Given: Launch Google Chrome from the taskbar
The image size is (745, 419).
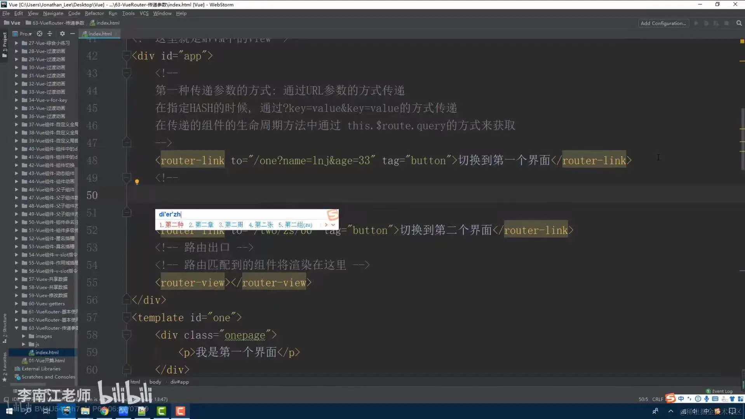Looking at the screenshot, I should pos(104,411).
